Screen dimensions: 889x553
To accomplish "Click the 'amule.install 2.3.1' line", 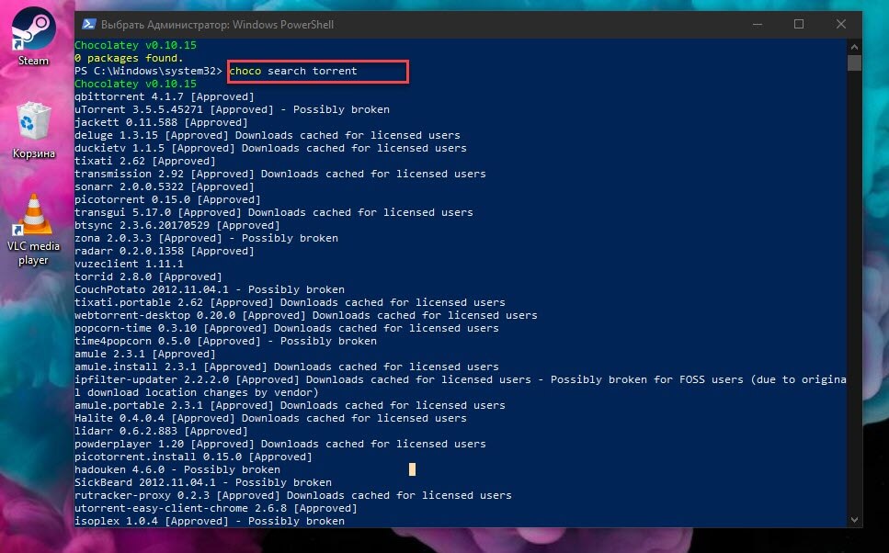I will point(286,367).
